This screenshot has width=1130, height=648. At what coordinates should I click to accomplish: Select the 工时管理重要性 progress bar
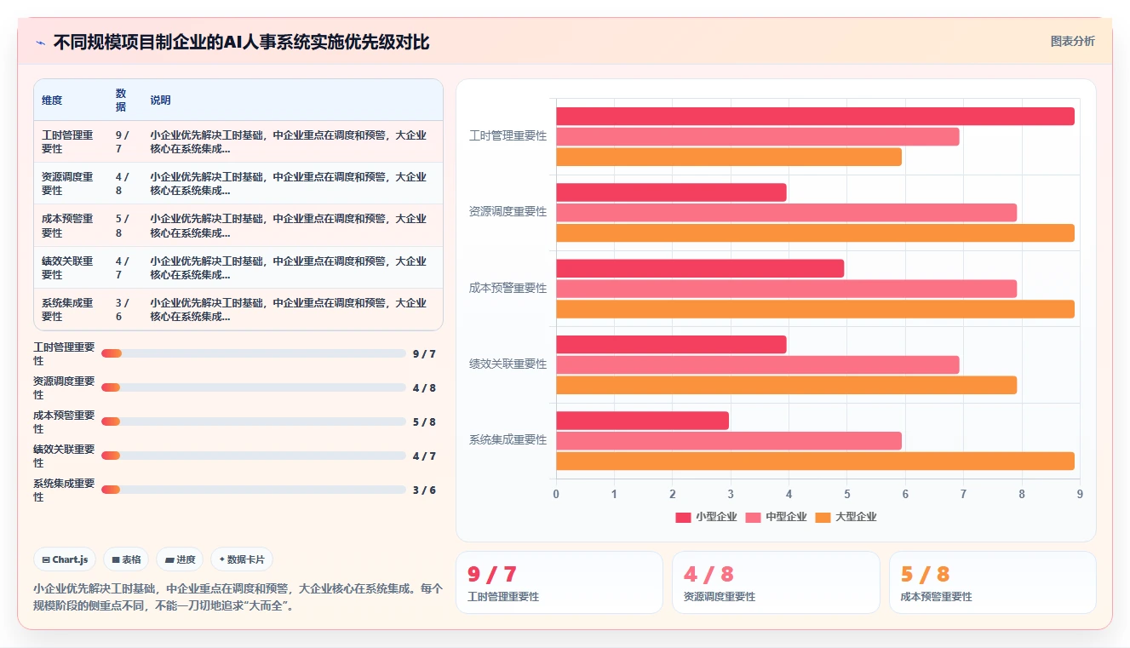coord(253,353)
